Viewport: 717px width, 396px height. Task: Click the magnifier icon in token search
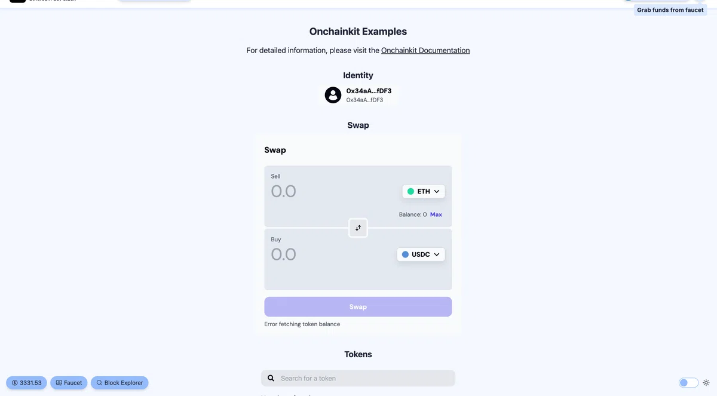pyautogui.click(x=271, y=378)
